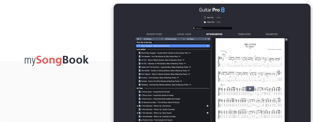Click the file icon of A Perfect Circle row
The height and width of the screenshot is (122, 313).
(140, 120)
